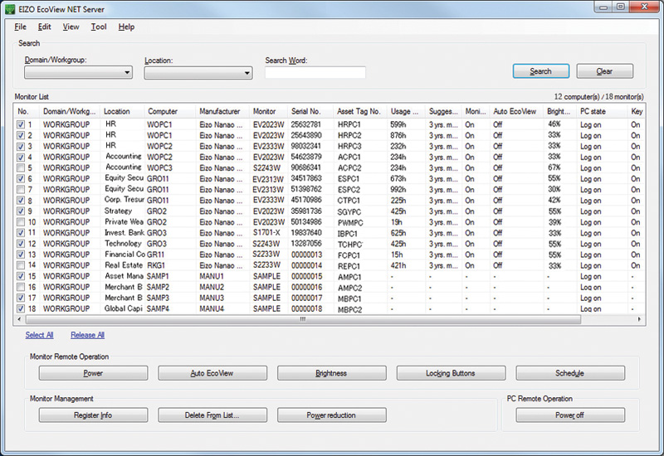Open the File menu
The height and width of the screenshot is (456, 664).
point(21,27)
